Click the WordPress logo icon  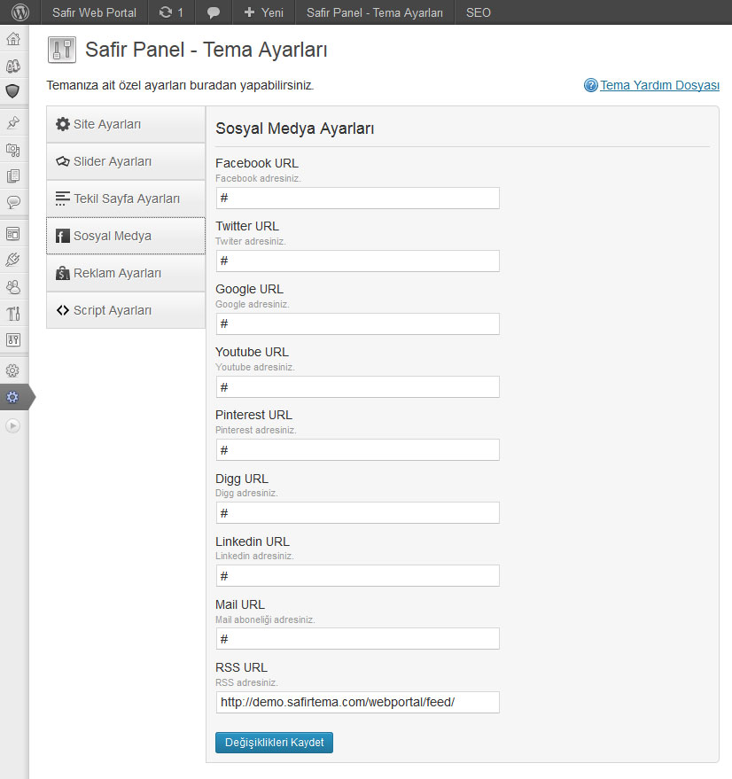point(19,12)
